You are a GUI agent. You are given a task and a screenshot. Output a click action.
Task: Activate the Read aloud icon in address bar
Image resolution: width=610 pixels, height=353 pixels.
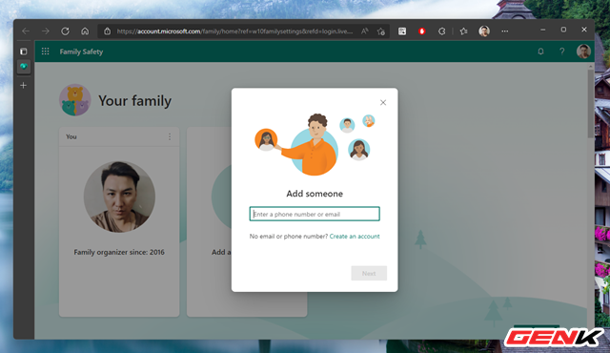click(364, 31)
